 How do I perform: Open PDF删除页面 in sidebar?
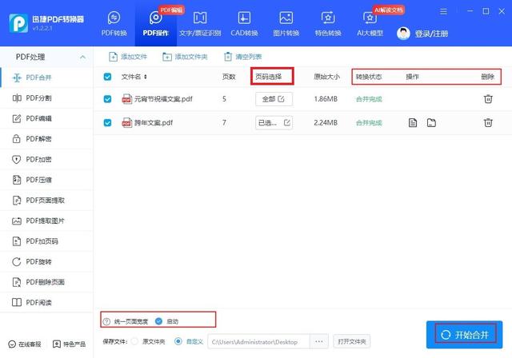[x=46, y=282]
